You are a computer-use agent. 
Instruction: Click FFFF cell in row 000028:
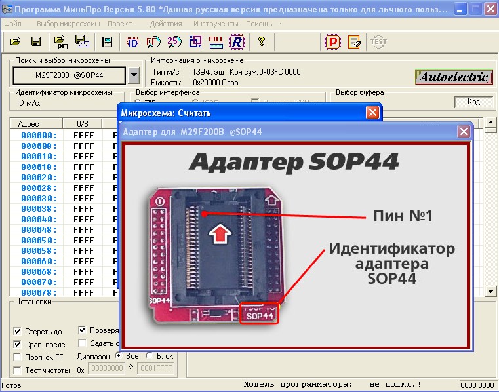[83, 188]
